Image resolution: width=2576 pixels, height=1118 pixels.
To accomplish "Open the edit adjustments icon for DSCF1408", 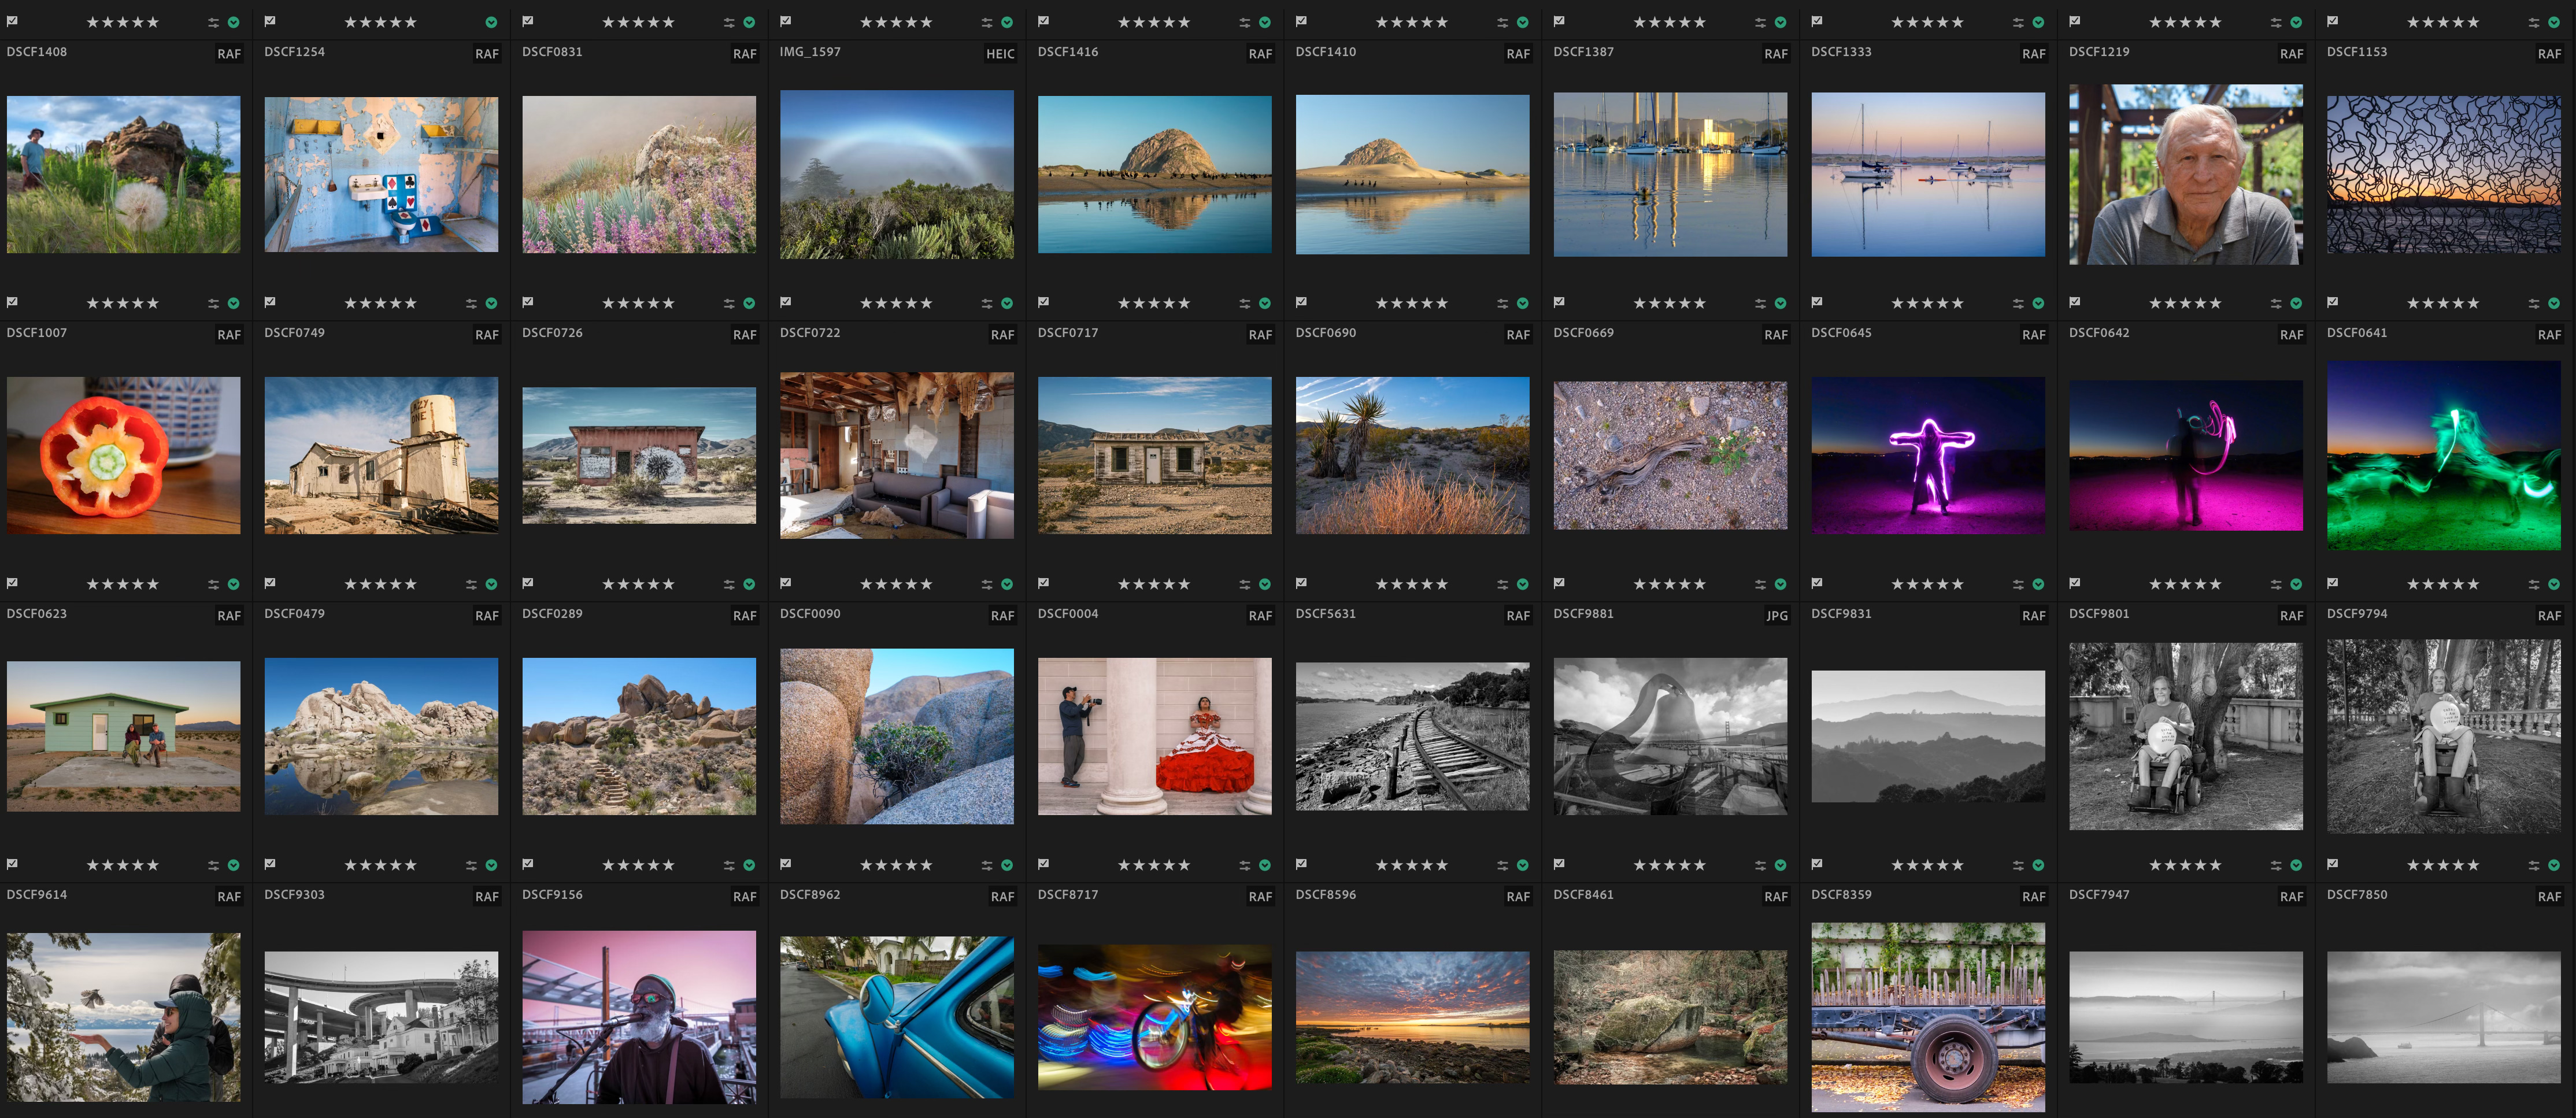I will [213, 22].
